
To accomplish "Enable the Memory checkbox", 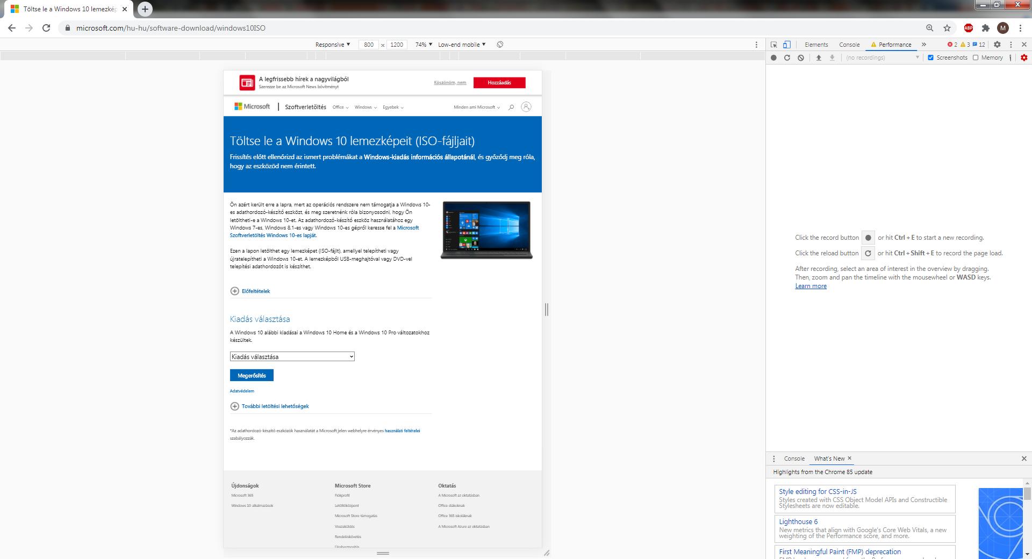I will coord(976,58).
